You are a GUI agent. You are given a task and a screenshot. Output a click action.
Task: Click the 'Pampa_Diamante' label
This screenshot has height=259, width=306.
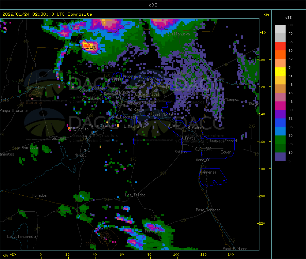(14, 111)
